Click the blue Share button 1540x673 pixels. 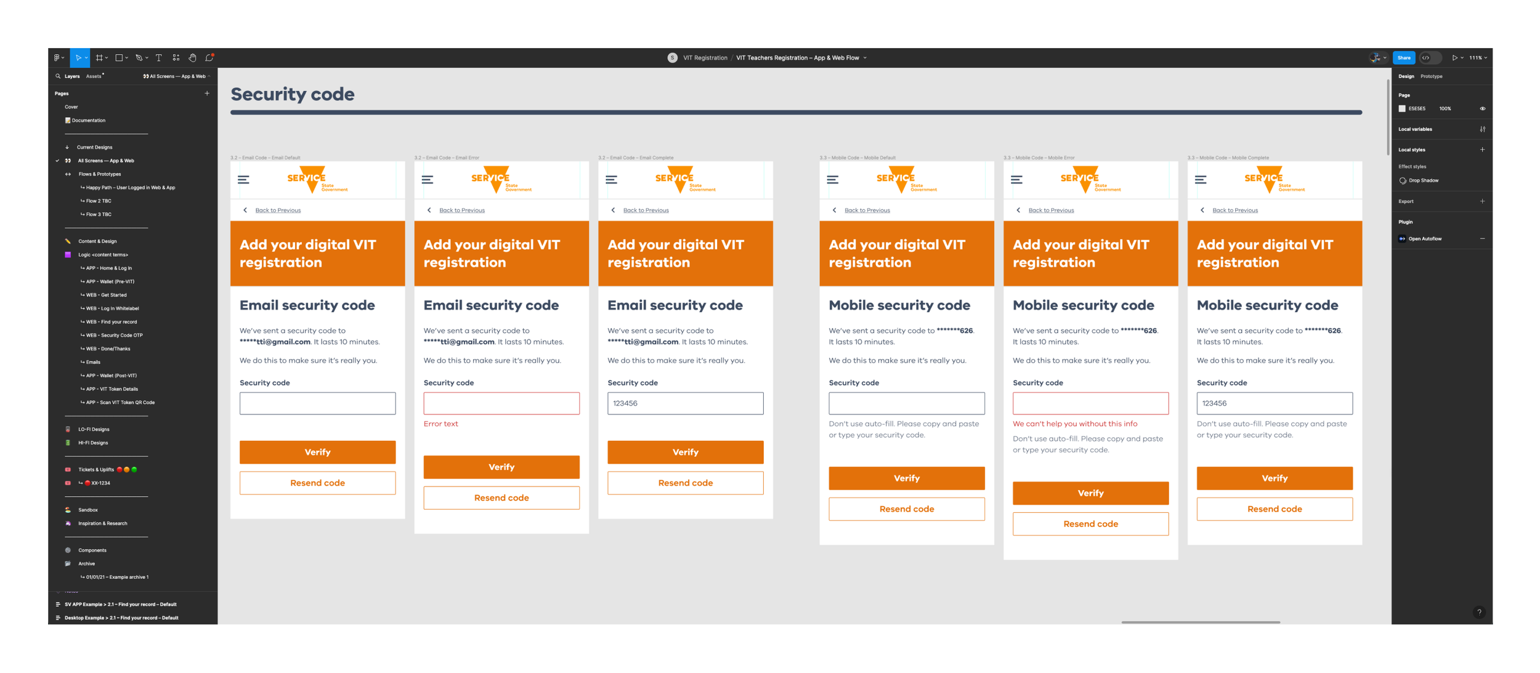coord(1403,58)
